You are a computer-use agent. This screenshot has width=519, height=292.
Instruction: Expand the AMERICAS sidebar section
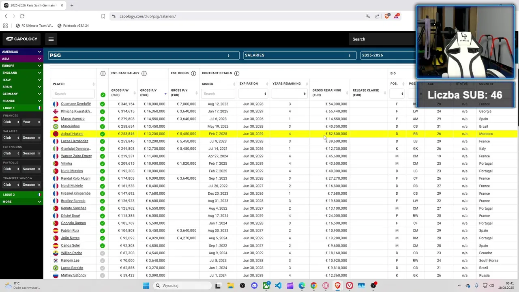coord(21,52)
